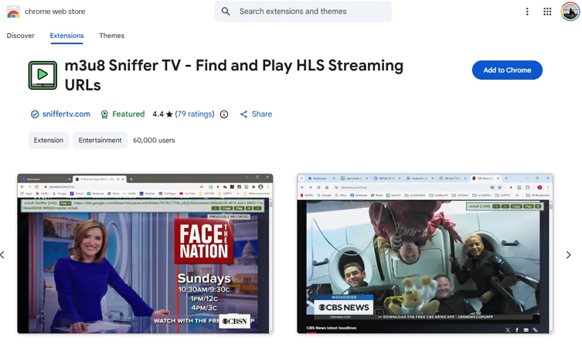Show the previous screenshot with left arrow

2,254
